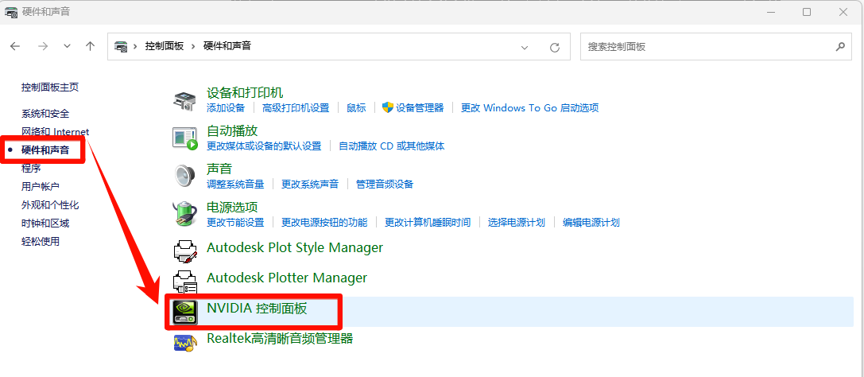
Task: Click 调整系统音量 link
Action: [x=235, y=184]
